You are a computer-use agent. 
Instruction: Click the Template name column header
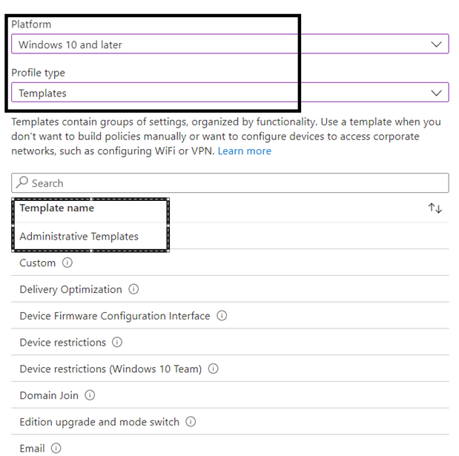pos(56,208)
